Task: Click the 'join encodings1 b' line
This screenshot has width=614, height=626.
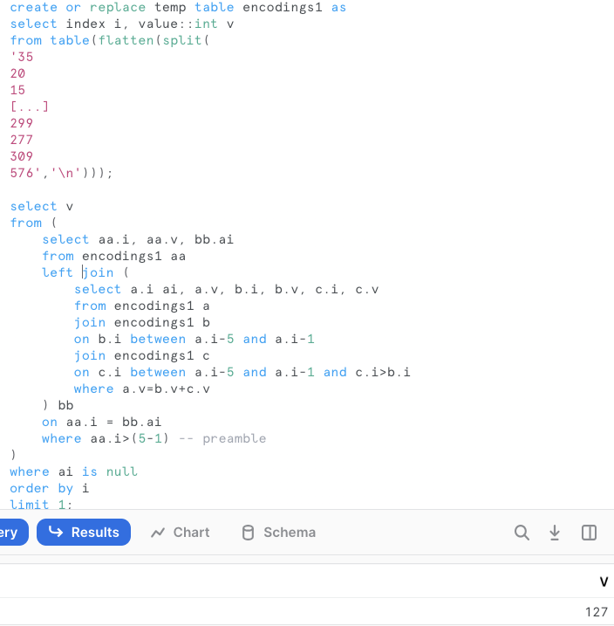Action: pyautogui.click(x=142, y=322)
